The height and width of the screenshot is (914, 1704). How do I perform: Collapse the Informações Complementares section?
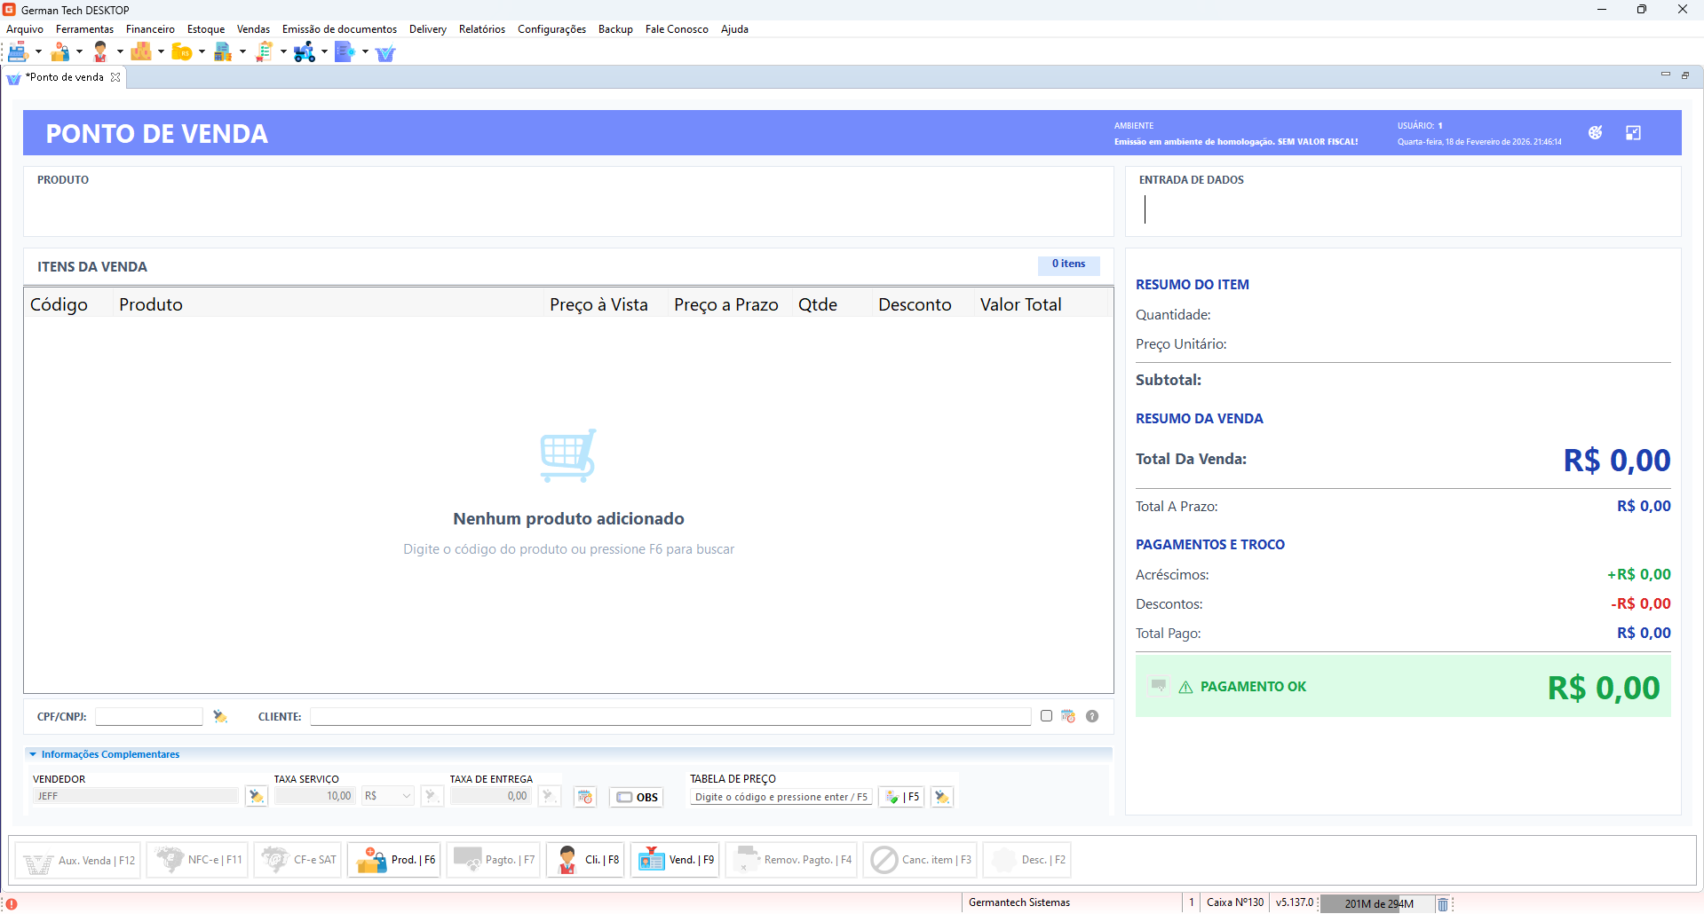coord(33,754)
